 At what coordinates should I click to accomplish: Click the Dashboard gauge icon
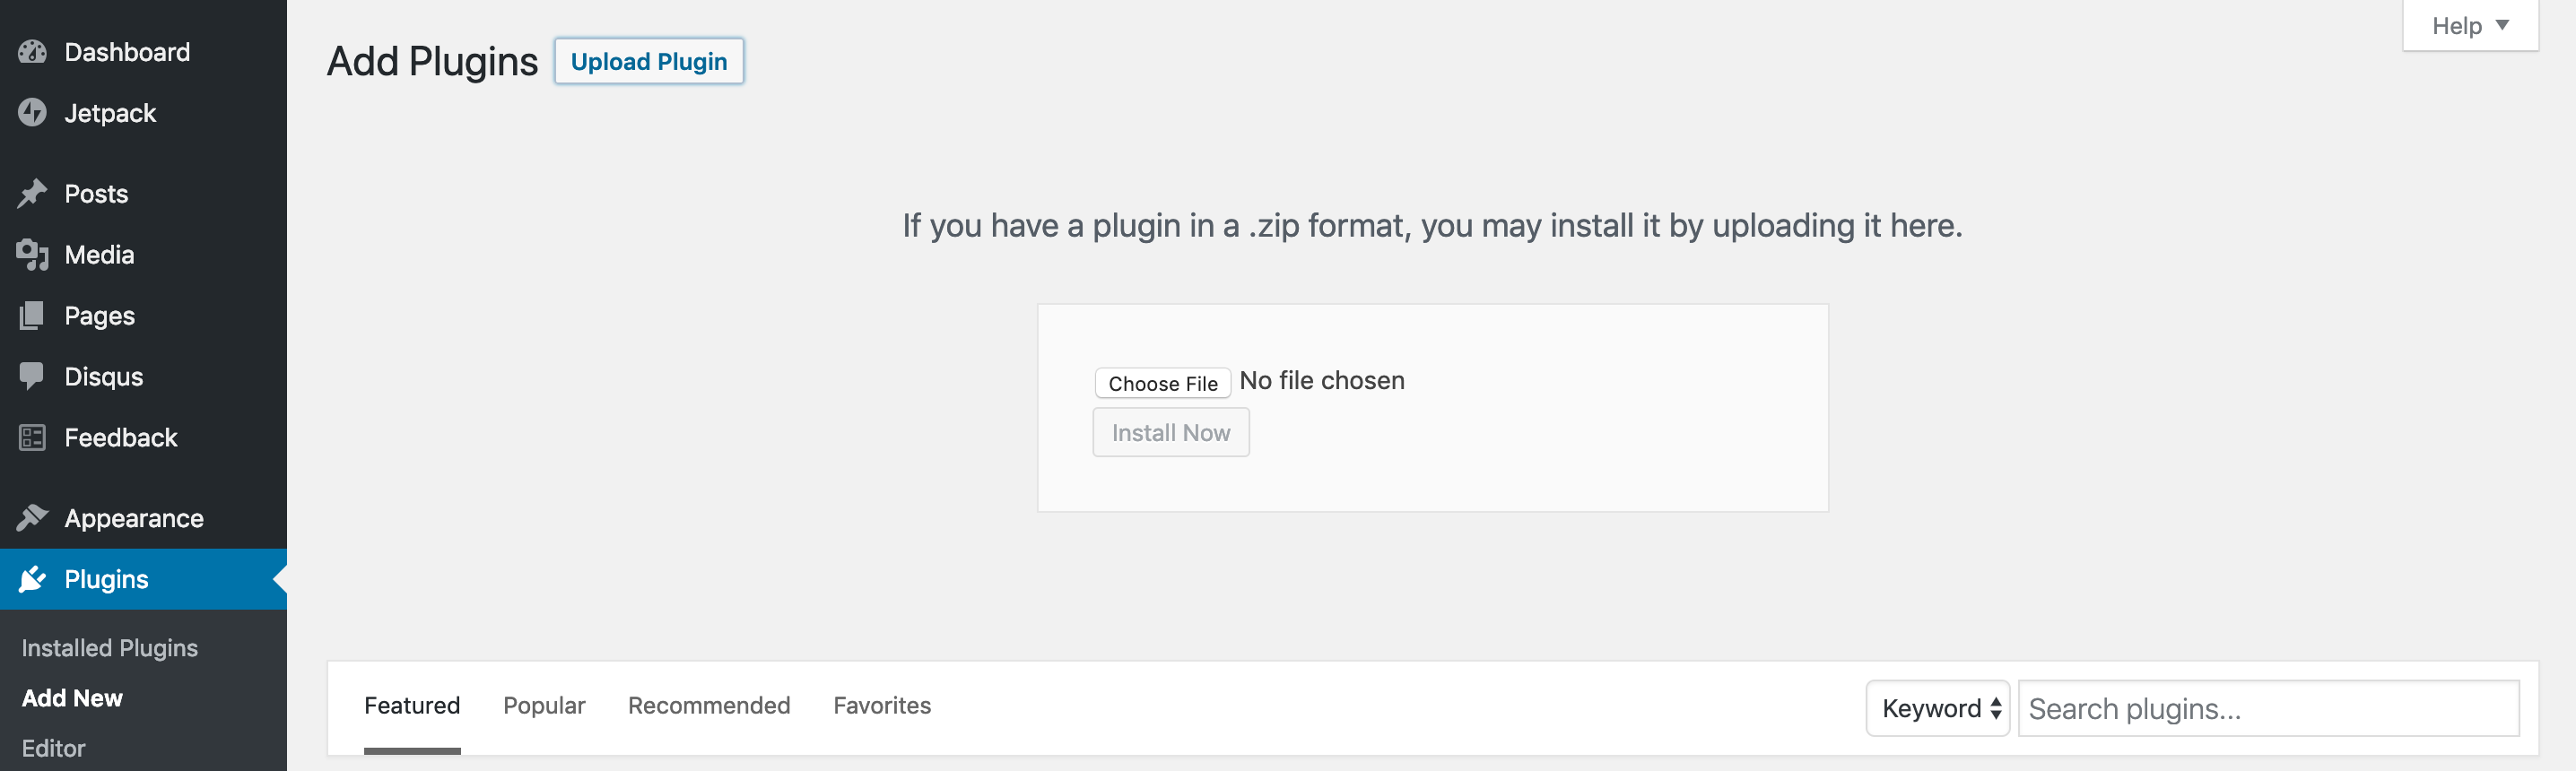[x=32, y=52]
